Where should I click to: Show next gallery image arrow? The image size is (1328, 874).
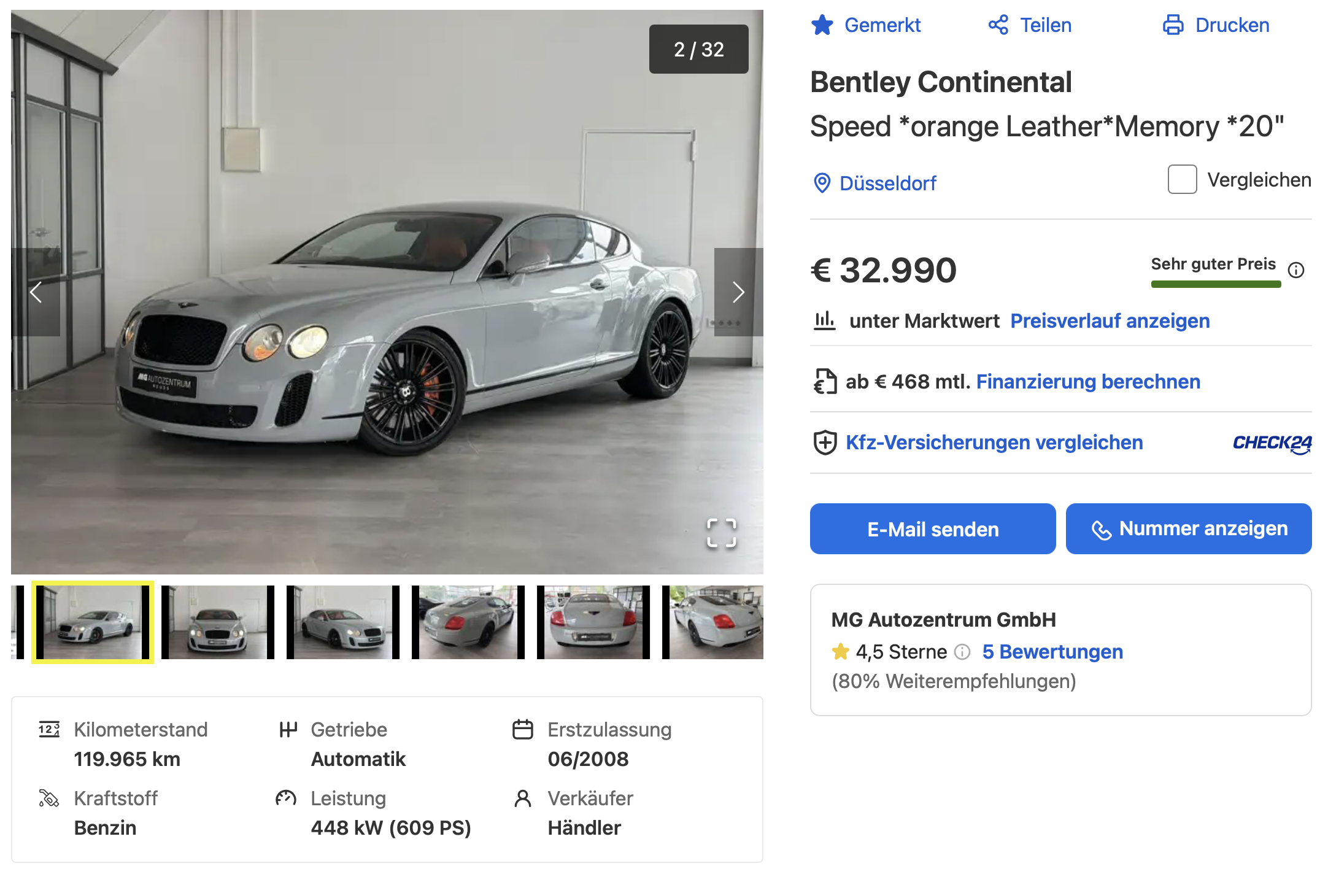tap(738, 292)
